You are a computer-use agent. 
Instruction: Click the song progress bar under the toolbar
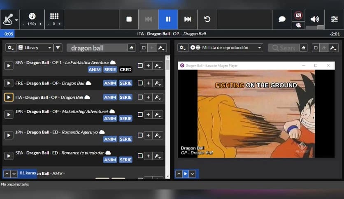(x=172, y=34)
